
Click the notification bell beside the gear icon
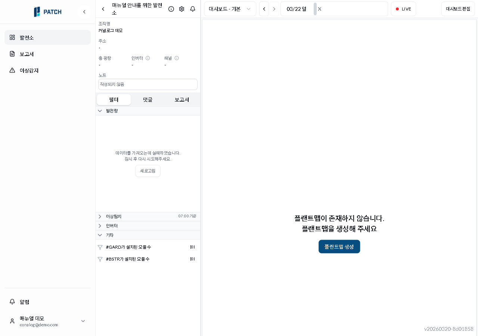click(192, 9)
